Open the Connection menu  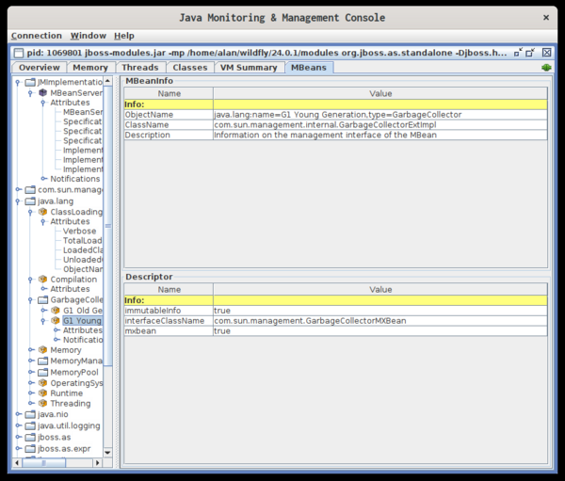[x=36, y=36]
